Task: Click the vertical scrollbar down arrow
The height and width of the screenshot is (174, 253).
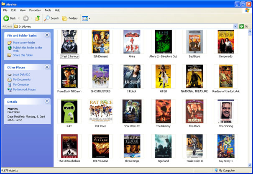Action: (x=250, y=164)
